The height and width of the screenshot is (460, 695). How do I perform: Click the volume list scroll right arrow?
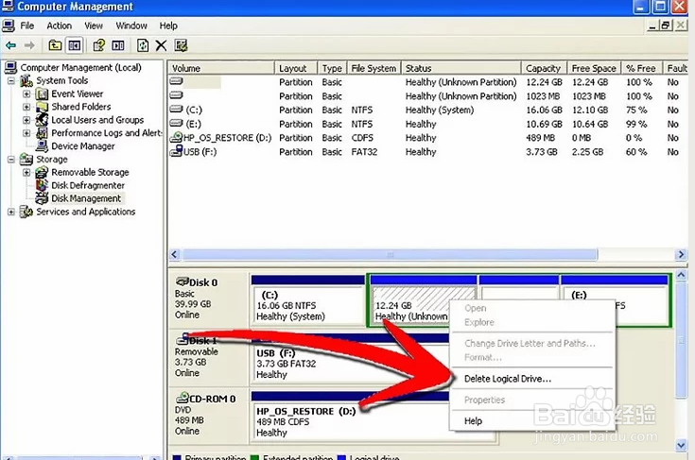(681, 255)
